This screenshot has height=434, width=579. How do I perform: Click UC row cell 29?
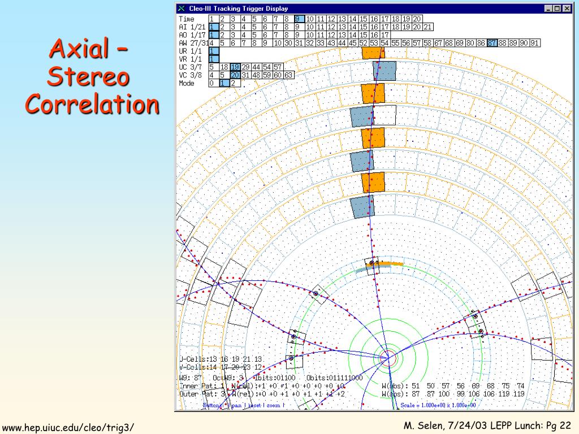(245, 67)
